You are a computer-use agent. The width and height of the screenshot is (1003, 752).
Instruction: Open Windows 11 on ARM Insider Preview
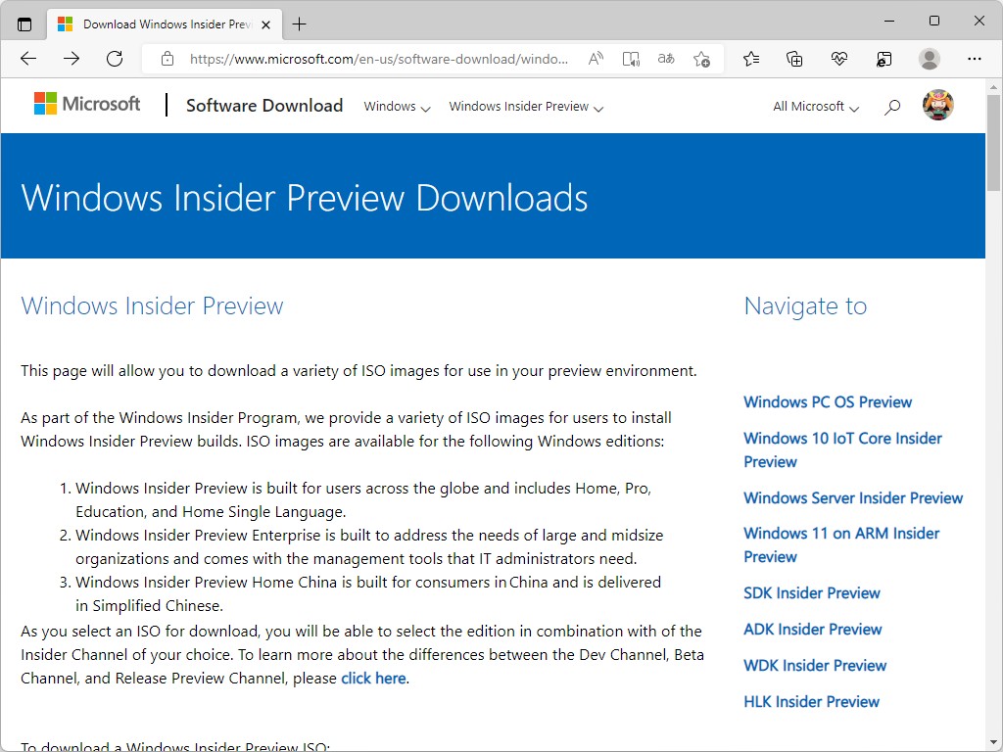(841, 544)
